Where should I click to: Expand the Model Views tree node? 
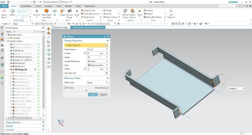pyautogui.click(x=7, y=35)
